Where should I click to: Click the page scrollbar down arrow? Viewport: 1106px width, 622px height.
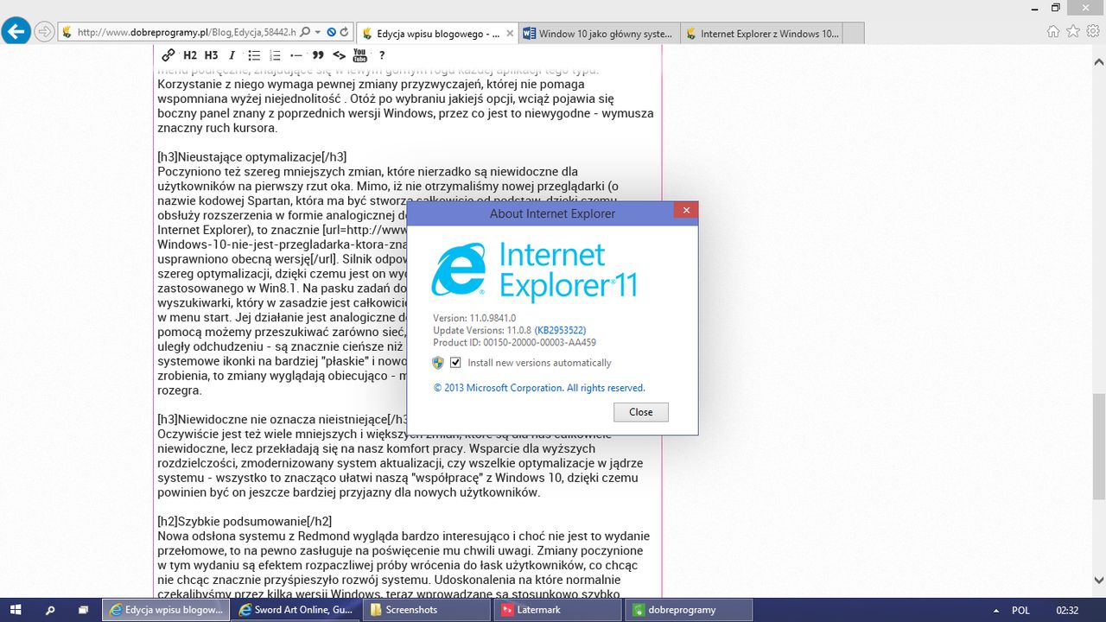pos(1098,581)
